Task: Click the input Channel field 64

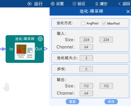Action: (x=86, y=47)
